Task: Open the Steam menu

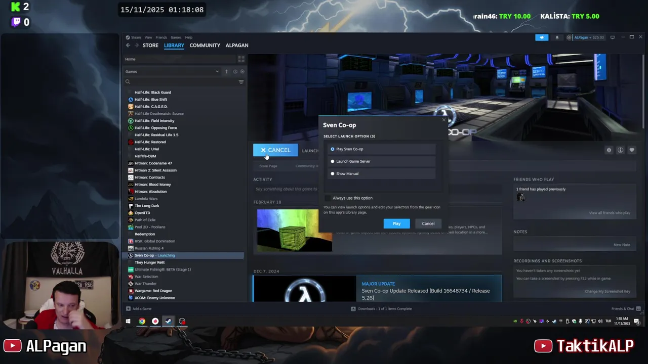Action: pos(136,37)
